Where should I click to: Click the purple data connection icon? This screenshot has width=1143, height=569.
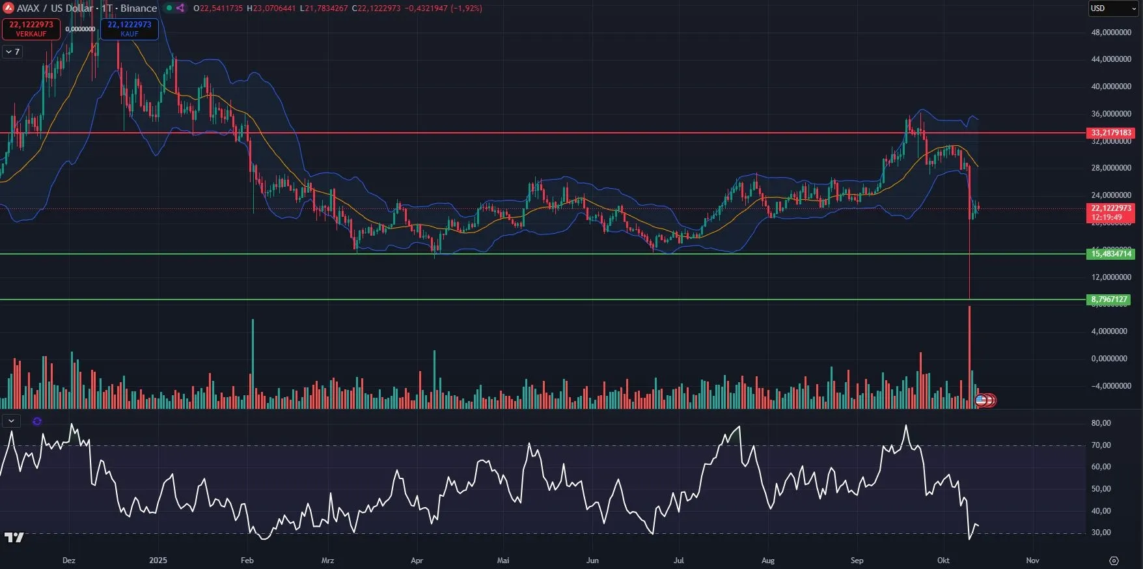coord(180,8)
